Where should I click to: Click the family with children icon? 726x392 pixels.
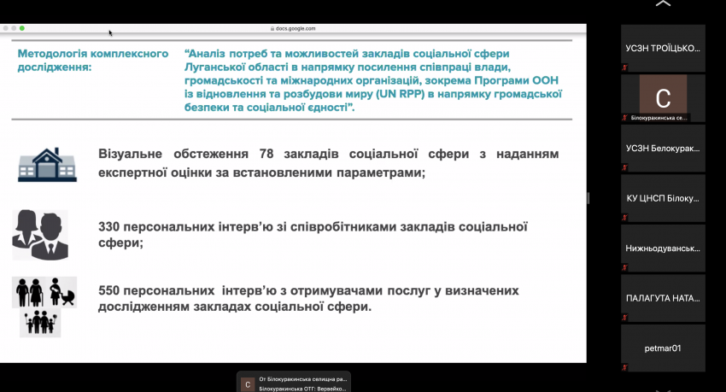[x=40, y=323]
